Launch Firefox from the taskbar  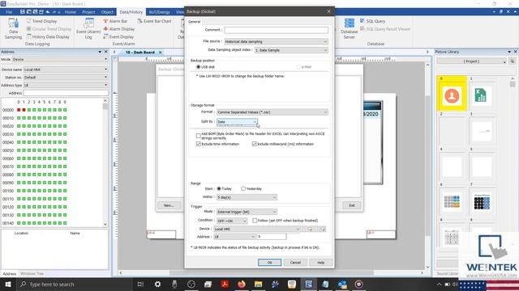(242, 284)
